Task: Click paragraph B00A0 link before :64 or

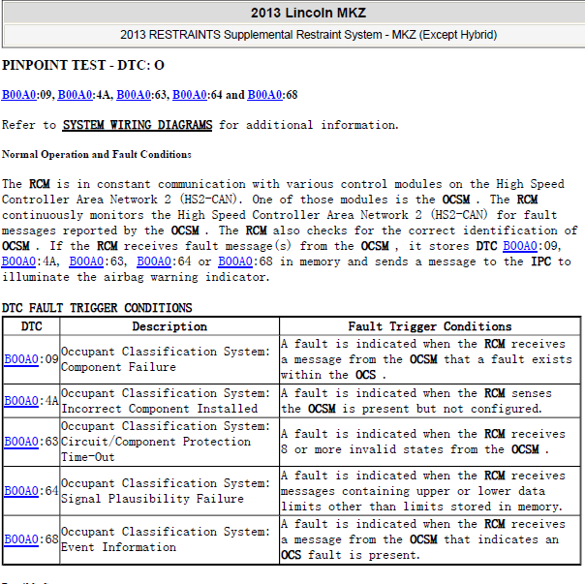Action: [x=154, y=261]
